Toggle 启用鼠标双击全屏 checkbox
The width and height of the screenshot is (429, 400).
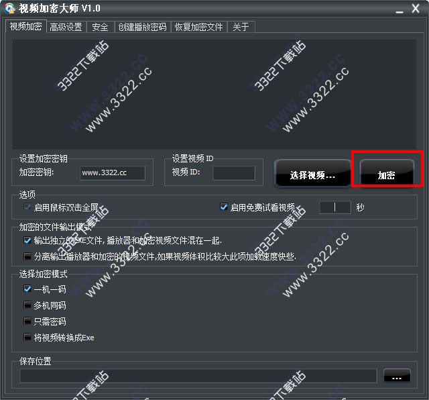[x=27, y=207]
